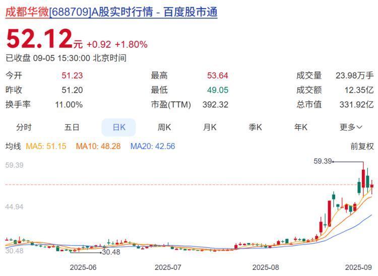Open the 前复权 adjustment selector
The height and width of the screenshot is (276, 378).
(x=362, y=146)
